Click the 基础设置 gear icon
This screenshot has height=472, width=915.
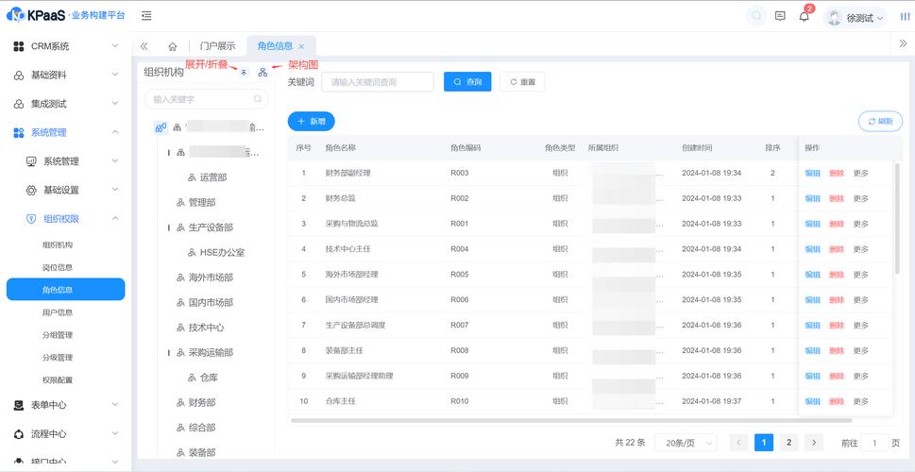coord(31,190)
